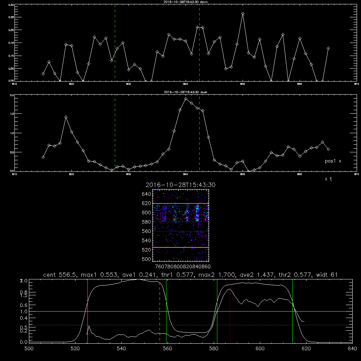Click the green vertical line near 581 in bottom plot

(x=217, y=311)
